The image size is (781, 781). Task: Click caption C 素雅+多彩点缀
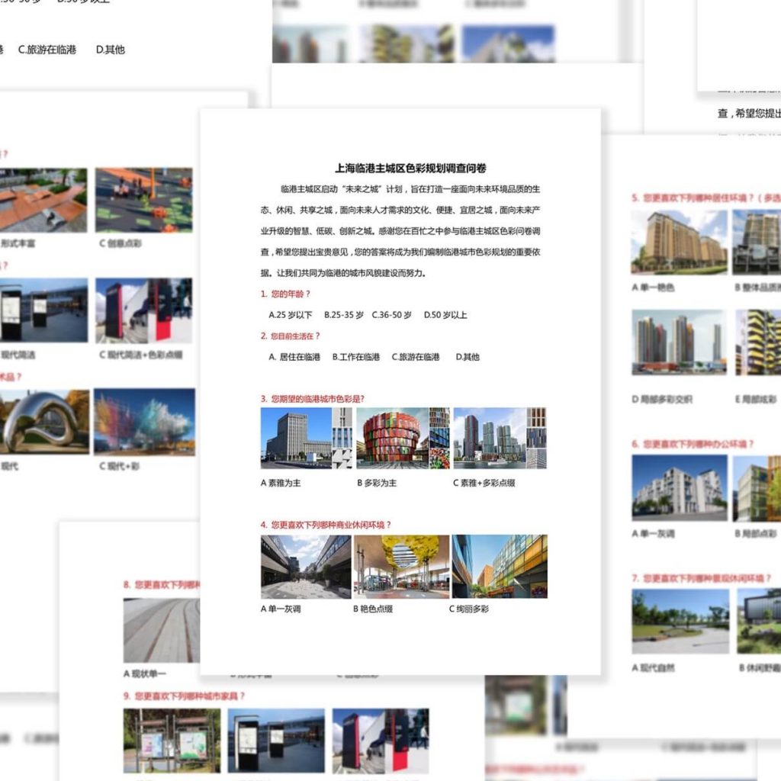(x=484, y=483)
